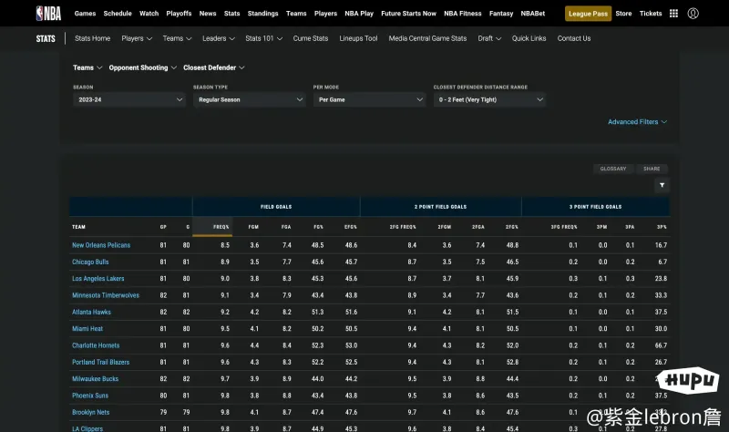Open the Players stats submenu

click(137, 38)
